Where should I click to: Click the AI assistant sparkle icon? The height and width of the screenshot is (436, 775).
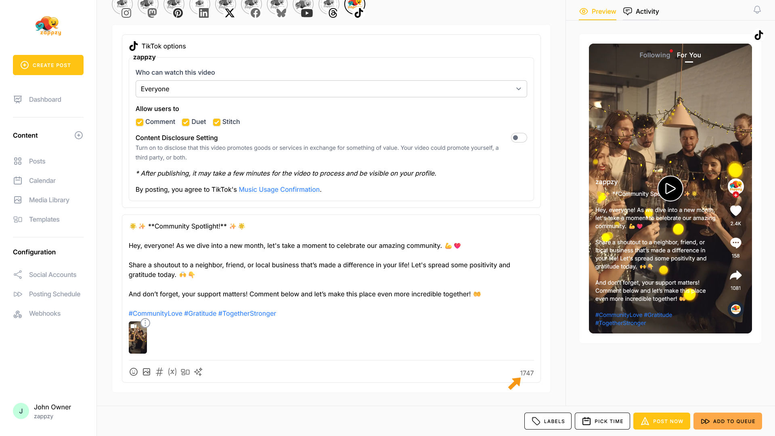pos(198,372)
